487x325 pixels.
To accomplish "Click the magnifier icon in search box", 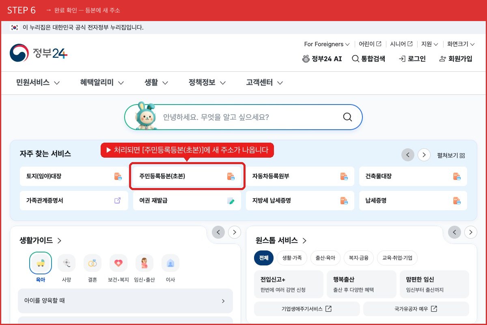I will click(347, 117).
